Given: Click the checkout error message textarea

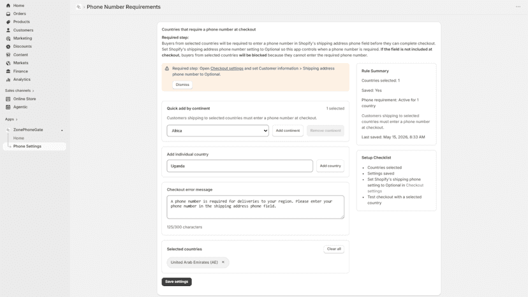Looking at the screenshot, I should [255, 207].
